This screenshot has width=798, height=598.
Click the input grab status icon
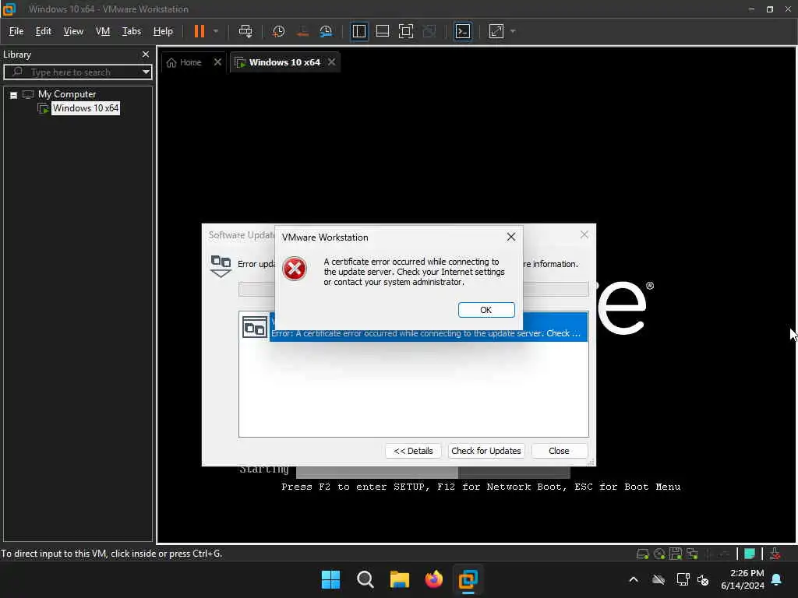click(775, 554)
